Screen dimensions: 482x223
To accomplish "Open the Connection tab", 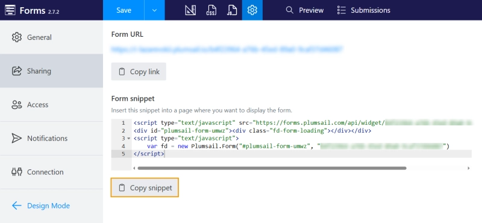I will click(51, 172).
